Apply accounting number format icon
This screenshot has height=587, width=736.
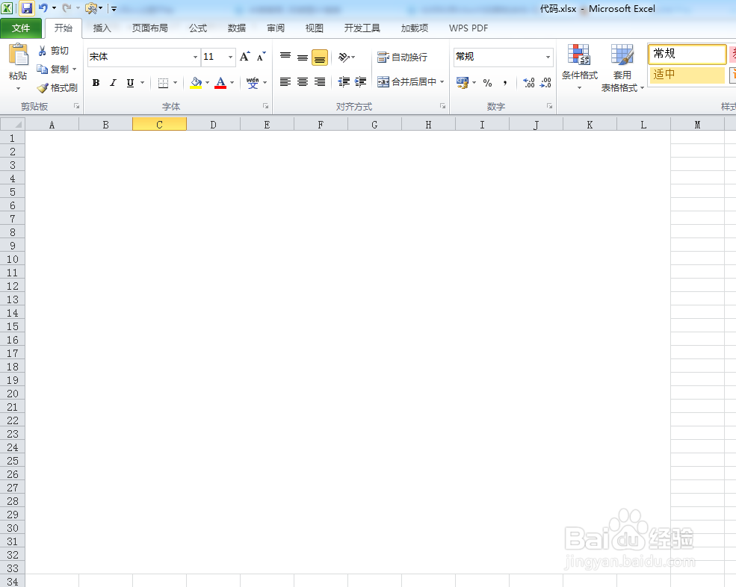point(463,83)
